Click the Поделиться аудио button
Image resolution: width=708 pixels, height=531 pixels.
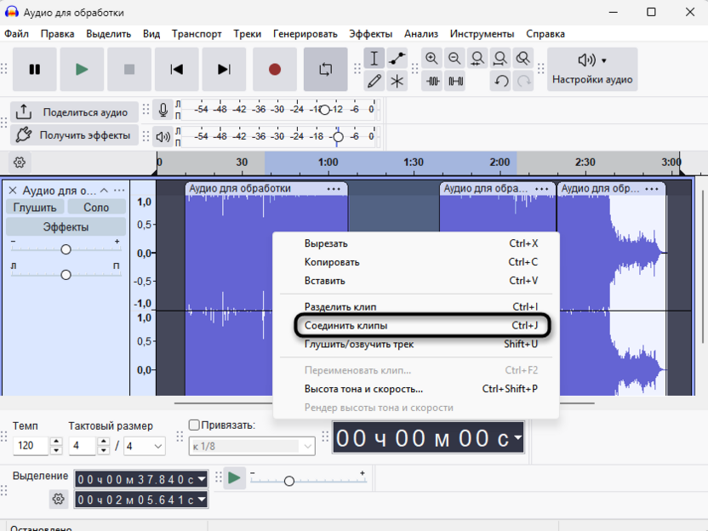point(74,112)
